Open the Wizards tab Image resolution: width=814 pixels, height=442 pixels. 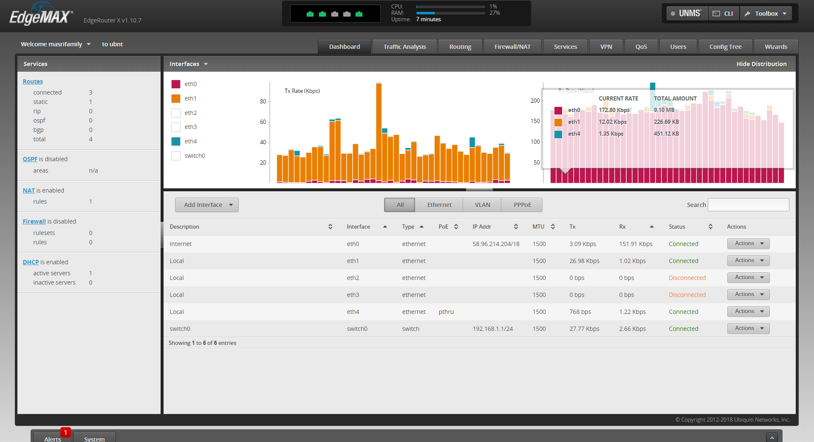pos(776,47)
